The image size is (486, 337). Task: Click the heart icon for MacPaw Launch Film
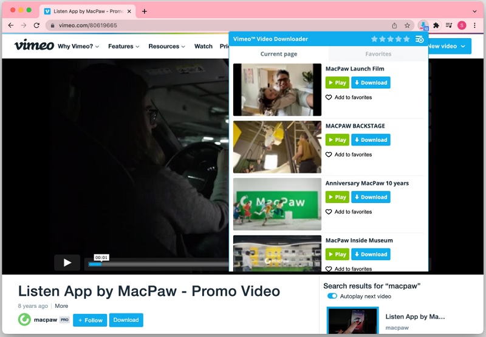pyautogui.click(x=329, y=98)
